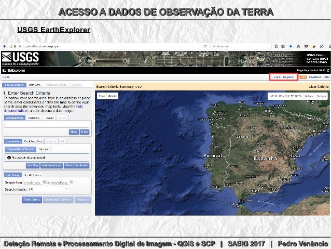Select the Date Range tab
Screen dimensions: 331x249
pyautogui.click(x=13, y=175)
